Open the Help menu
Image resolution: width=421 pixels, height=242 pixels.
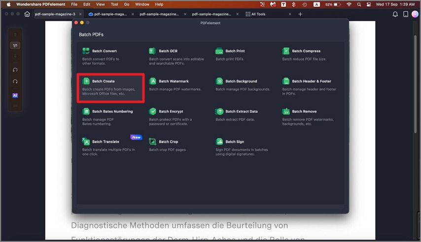tap(159, 4)
